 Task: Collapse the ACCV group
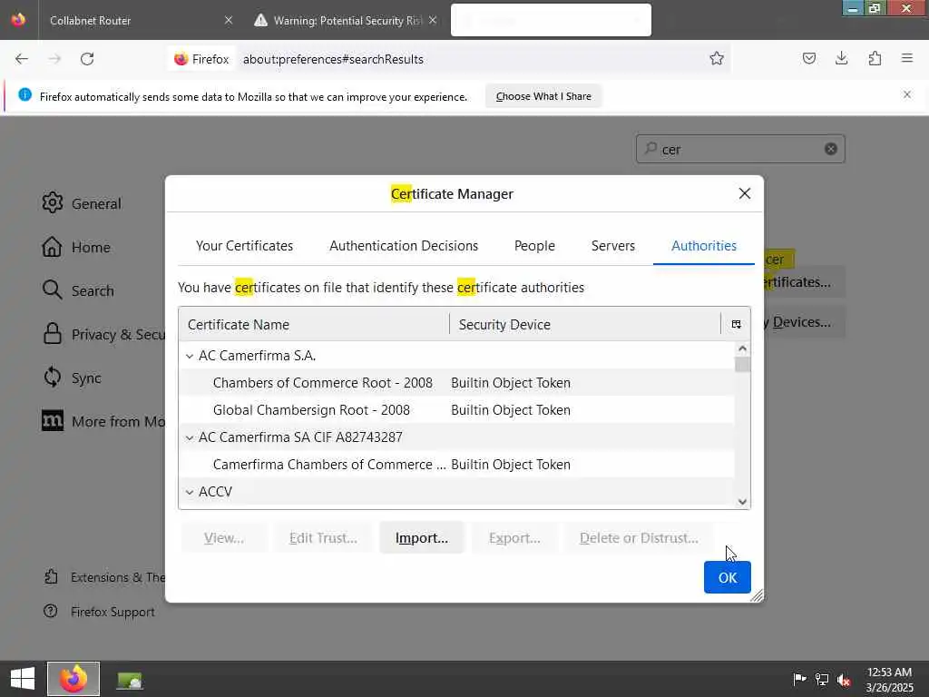click(x=190, y=492)
